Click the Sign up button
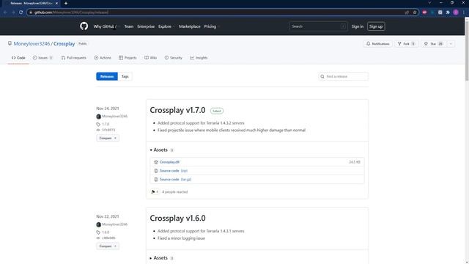Image resolution: width=469 pixels, height=264 pixels. click(376, 26)
